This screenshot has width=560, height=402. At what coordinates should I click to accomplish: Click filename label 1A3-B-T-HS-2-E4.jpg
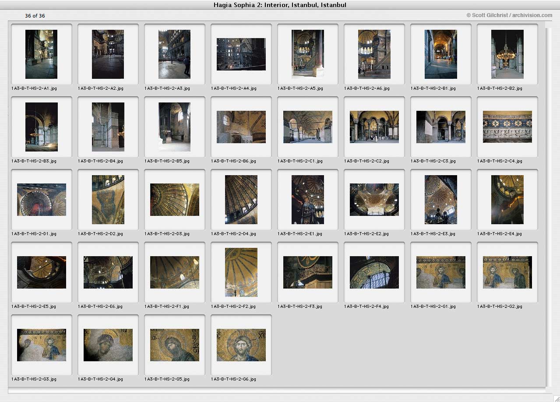500,234
